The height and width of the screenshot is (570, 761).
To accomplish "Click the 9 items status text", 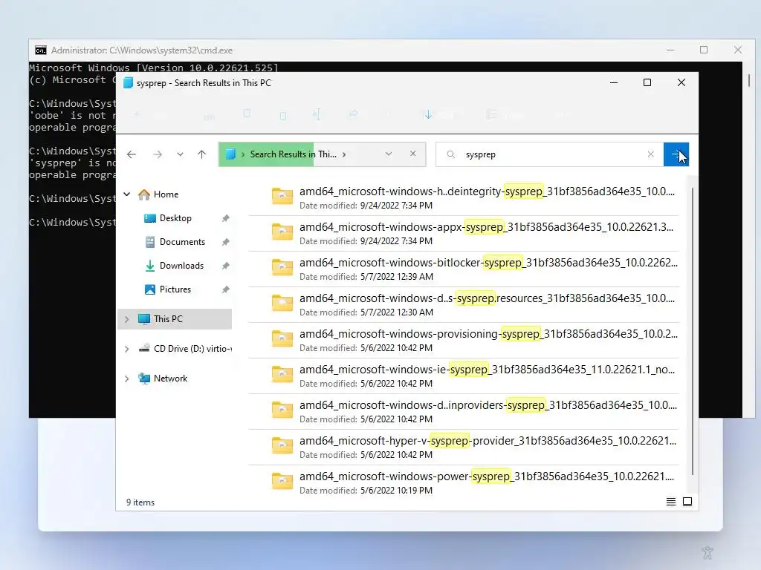I will (x=140, y=502).
